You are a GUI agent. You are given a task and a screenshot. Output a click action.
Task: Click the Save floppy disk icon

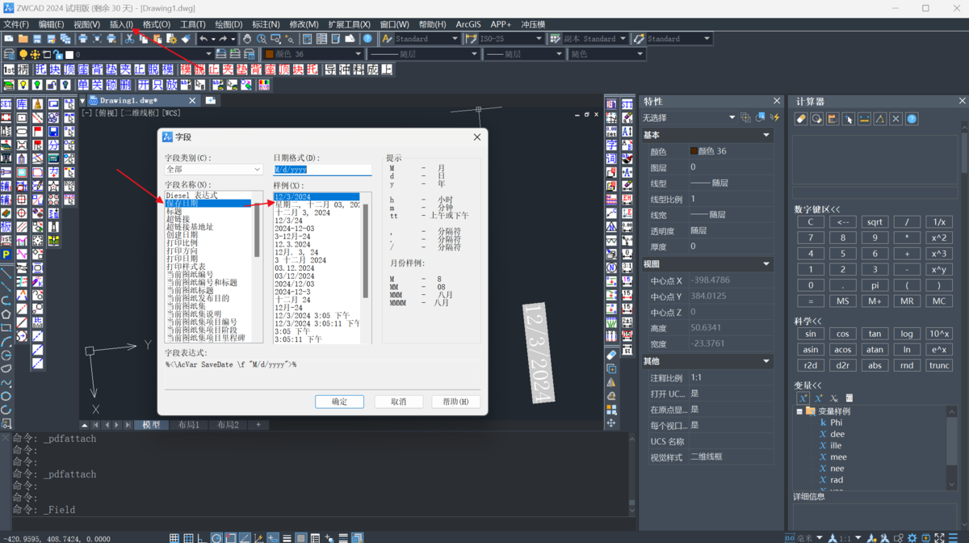37,39
